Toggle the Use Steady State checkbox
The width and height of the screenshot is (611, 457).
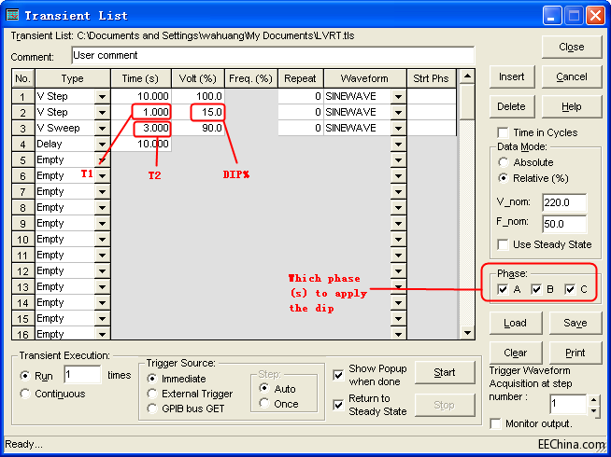[503, 244]
